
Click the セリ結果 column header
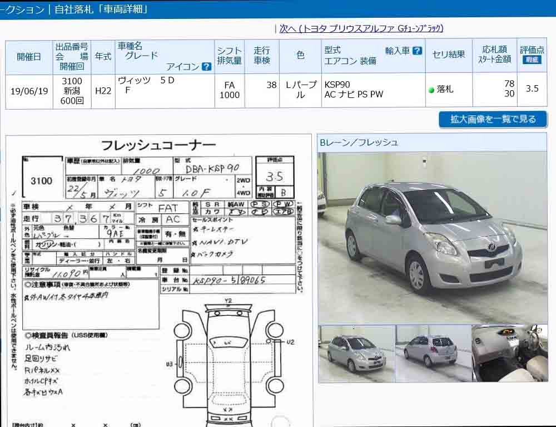[x=449, y=55]
